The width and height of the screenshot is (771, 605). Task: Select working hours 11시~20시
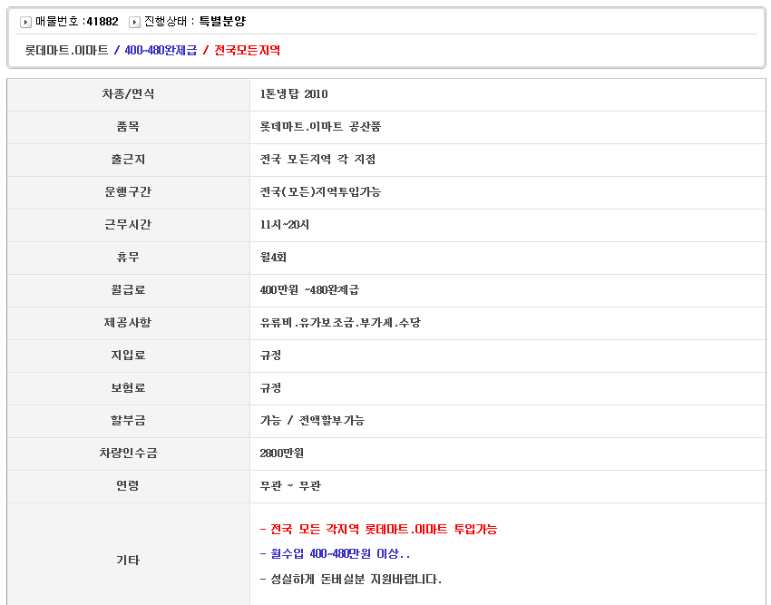(285, 225)
